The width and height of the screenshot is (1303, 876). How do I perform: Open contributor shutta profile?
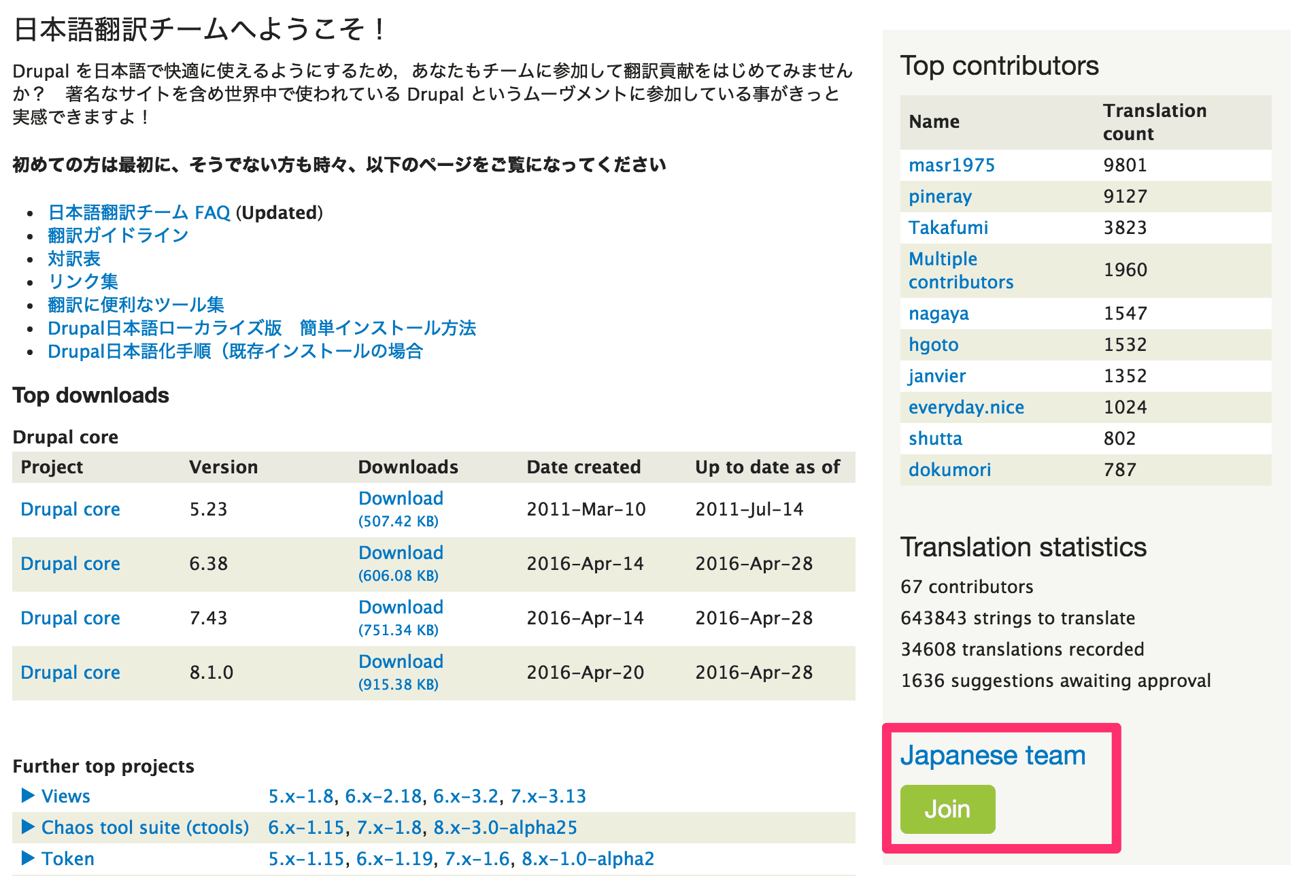pos(935,438)
